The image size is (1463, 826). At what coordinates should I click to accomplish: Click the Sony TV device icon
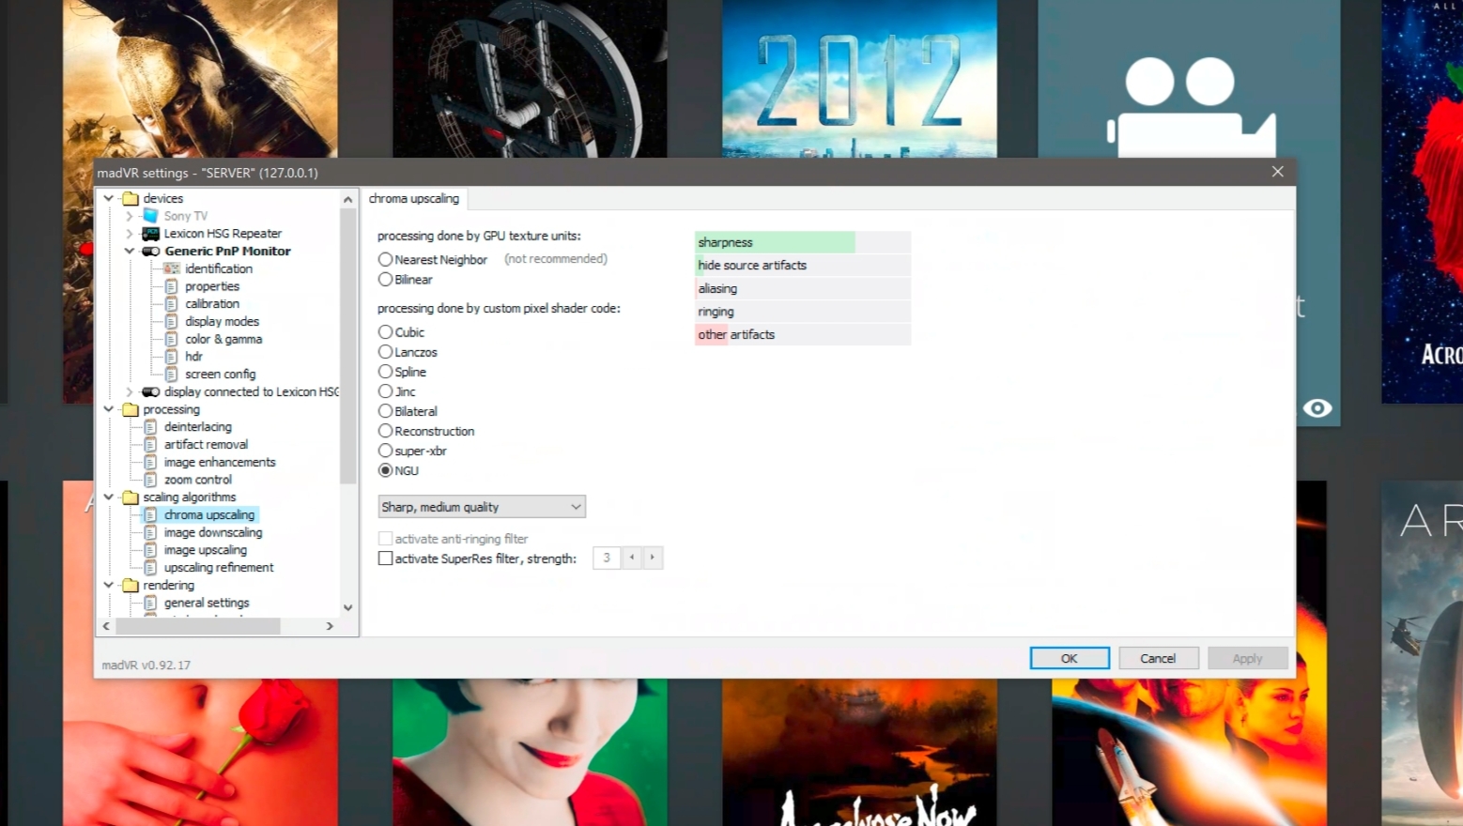click(150, 216)
